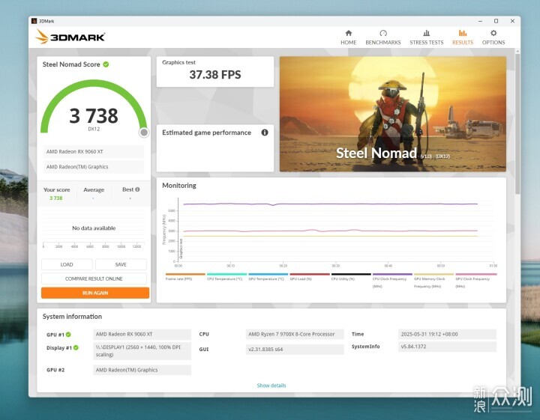Click the green check beside GPU #1
The width and height of the screenshot is (540, 420).
coord(68,335)
